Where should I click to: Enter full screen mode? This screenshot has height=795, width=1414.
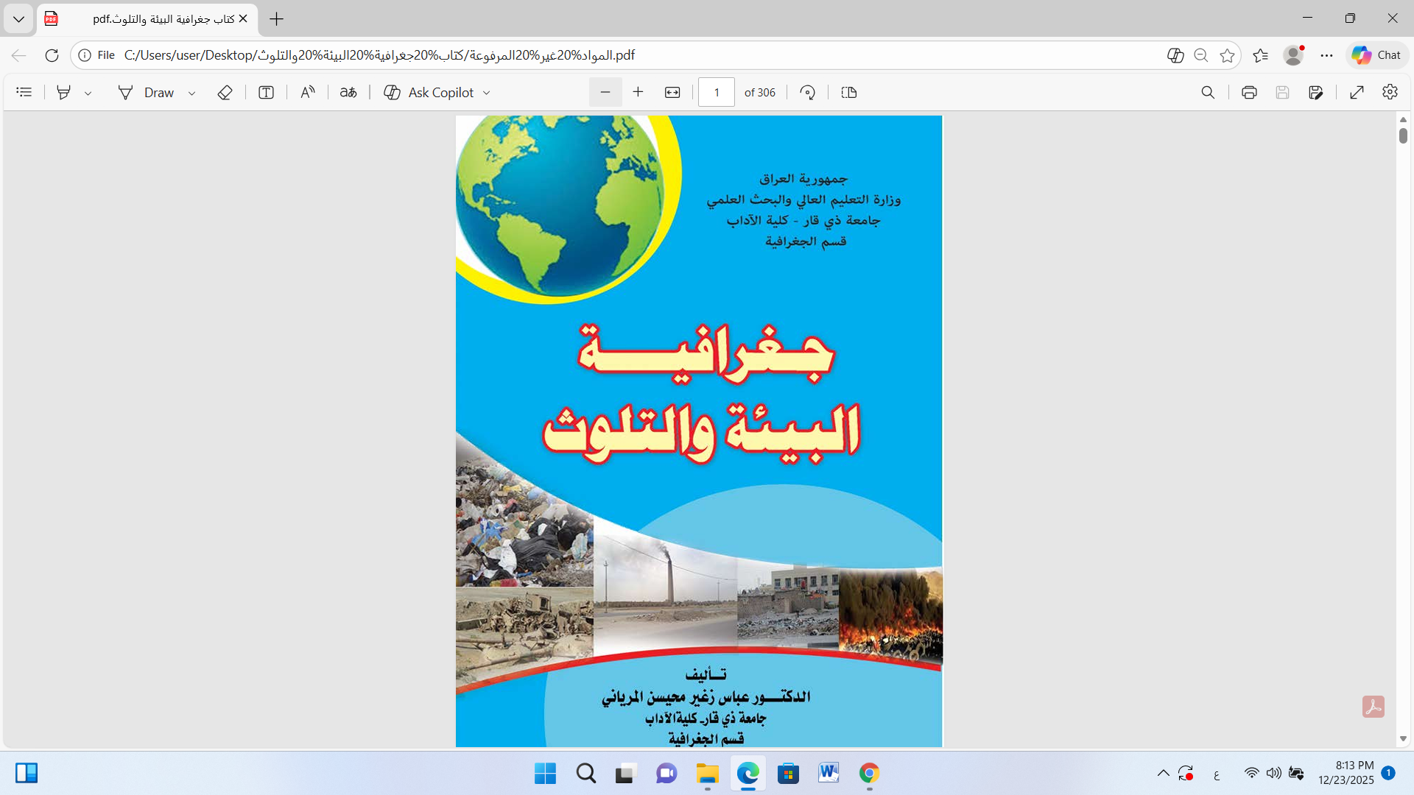[1357, 92]
